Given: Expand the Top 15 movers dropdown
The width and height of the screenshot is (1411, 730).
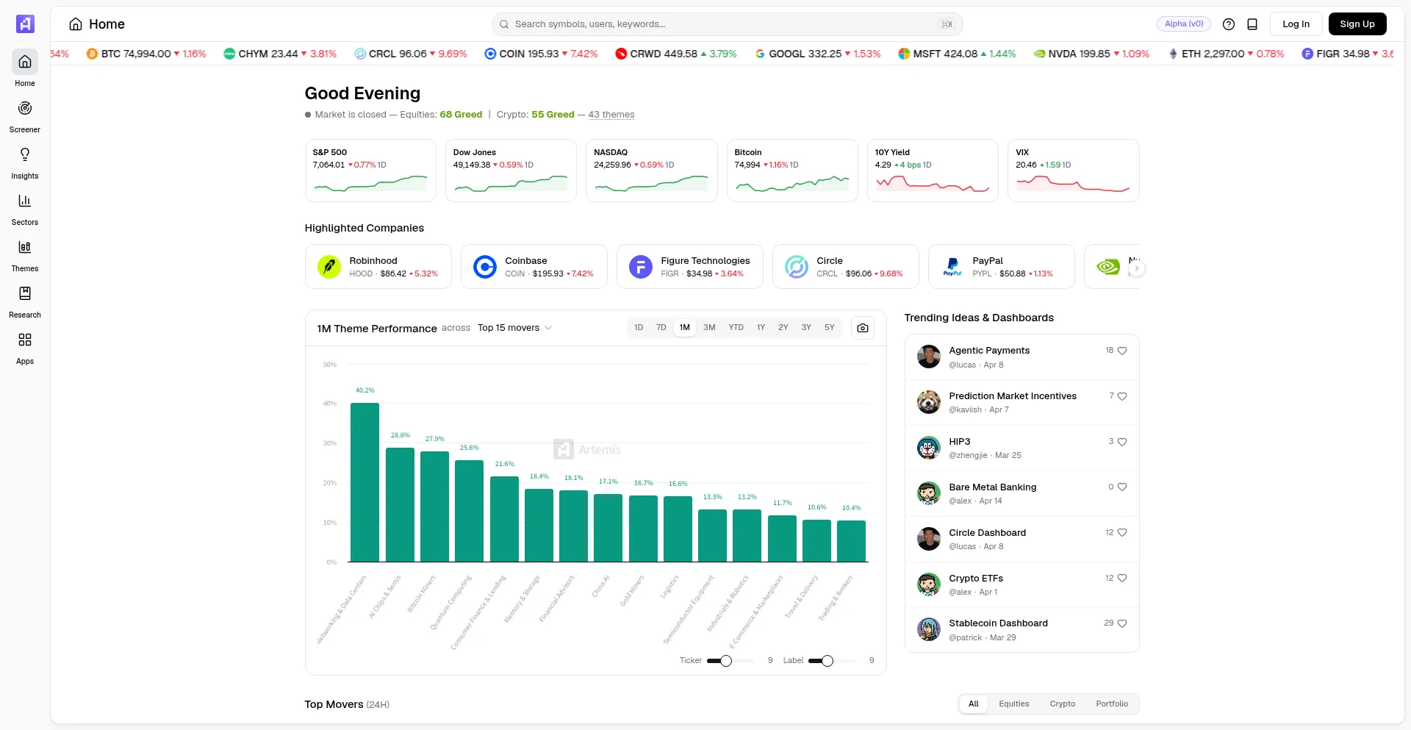Looking at the screenshot, I should point(514,328).
